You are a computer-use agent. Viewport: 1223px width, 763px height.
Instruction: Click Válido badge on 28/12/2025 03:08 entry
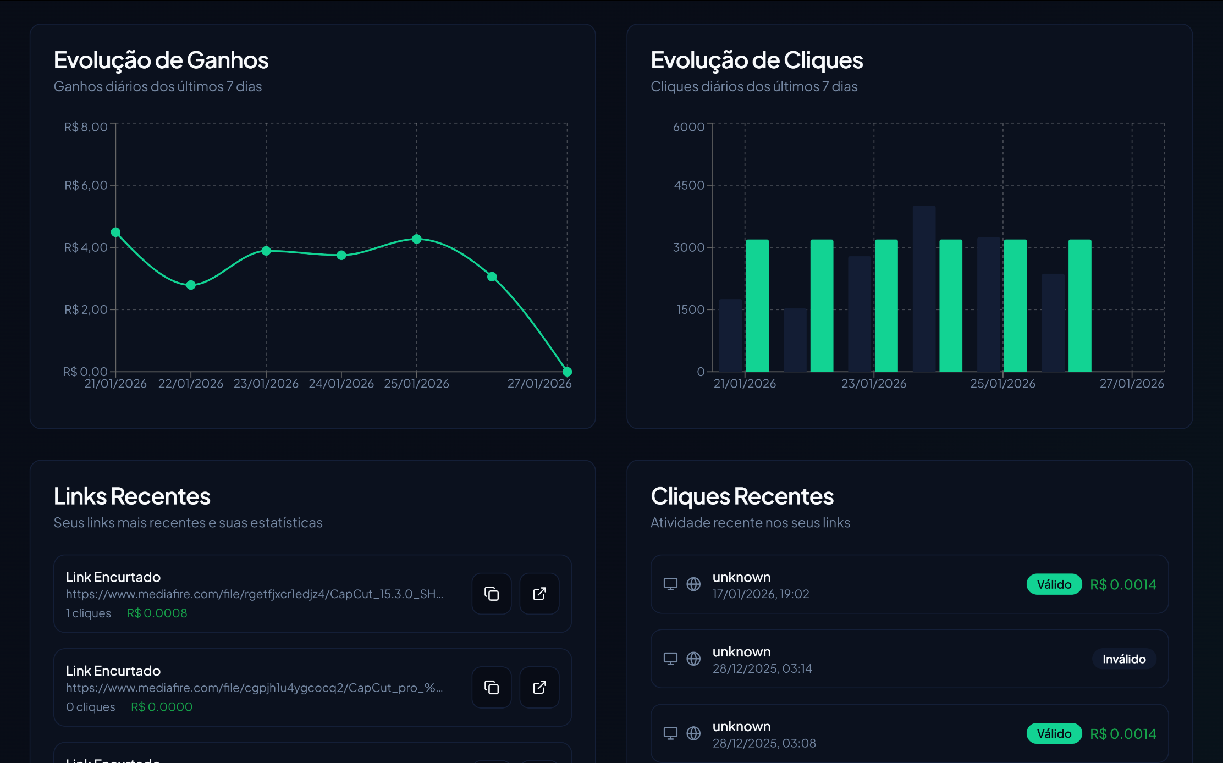[x=1054, y=733]
